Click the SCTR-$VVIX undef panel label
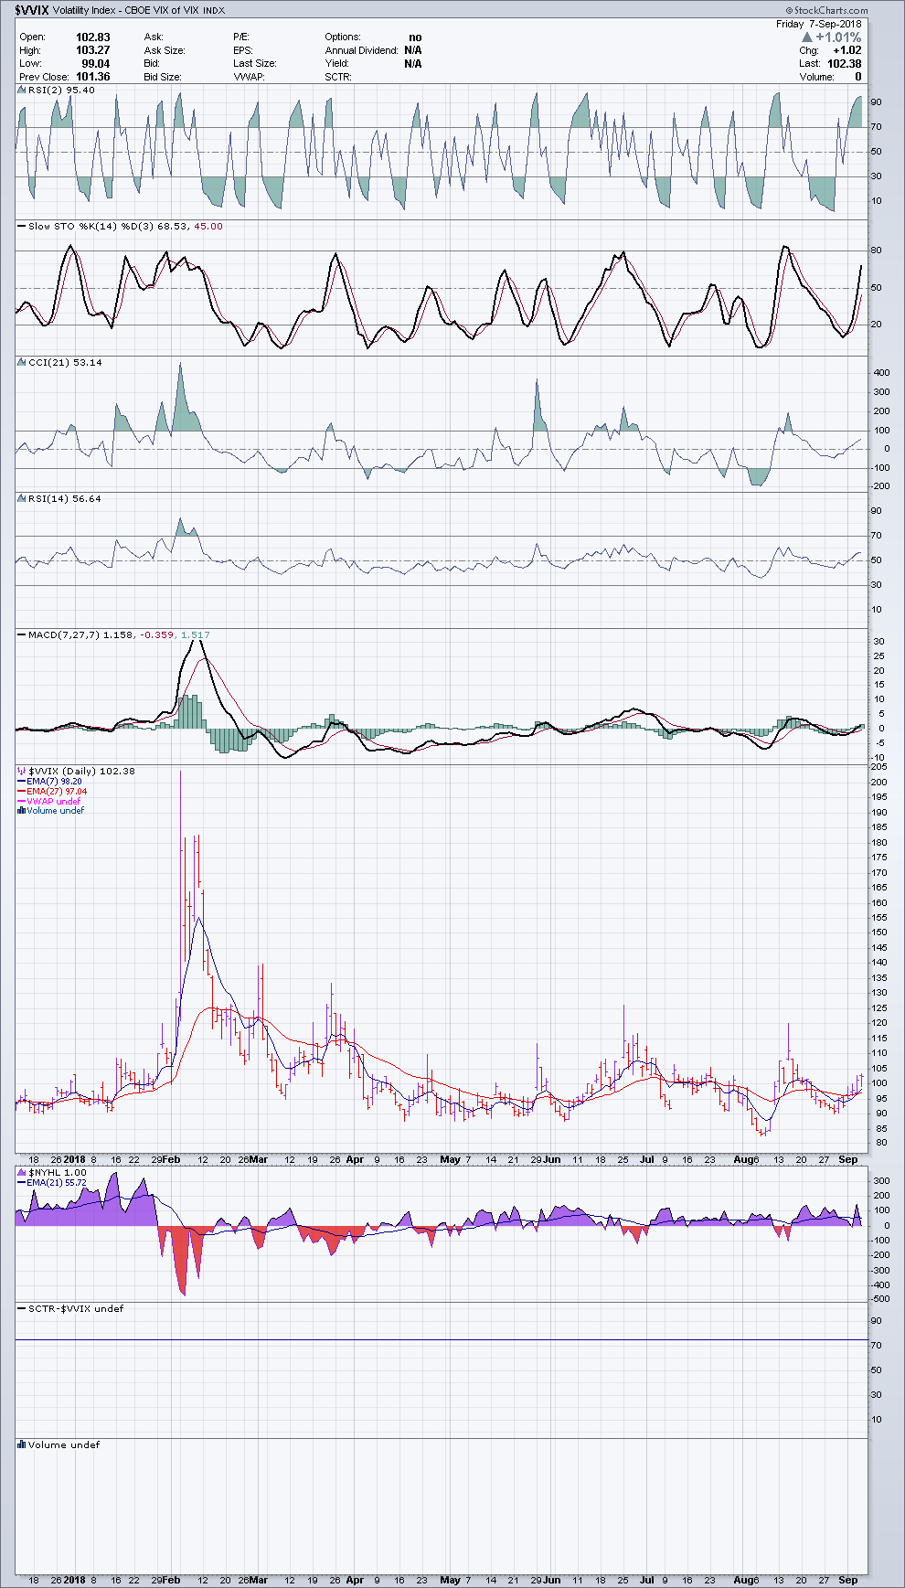The image size is (905, 1588). [75, 1309]
